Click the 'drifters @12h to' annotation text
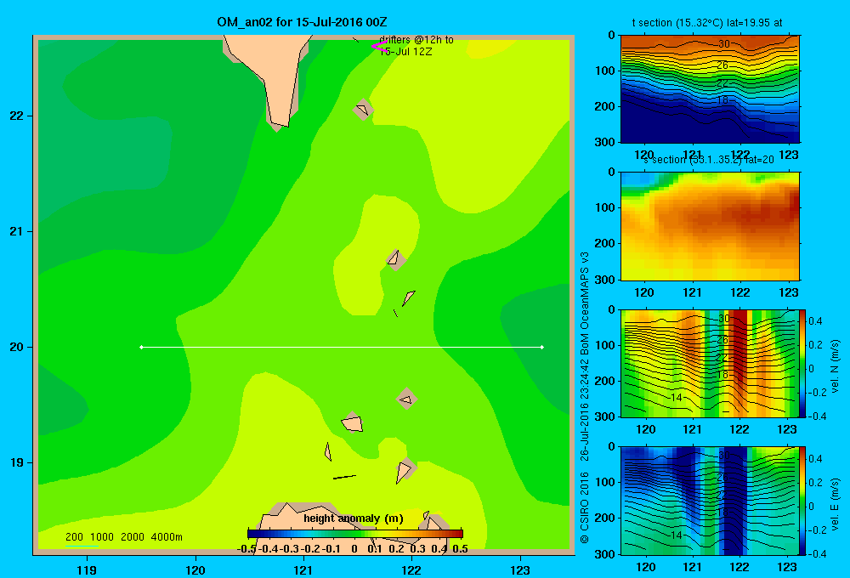This screenshot has width=850, height=578. tap(416, 40)
